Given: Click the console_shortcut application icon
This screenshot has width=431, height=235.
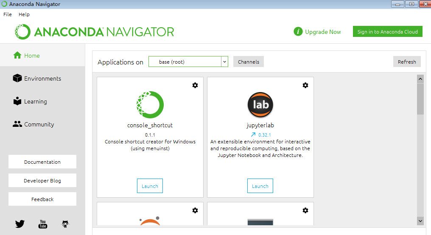Looking at the screenshot, I should click(150, 105).
